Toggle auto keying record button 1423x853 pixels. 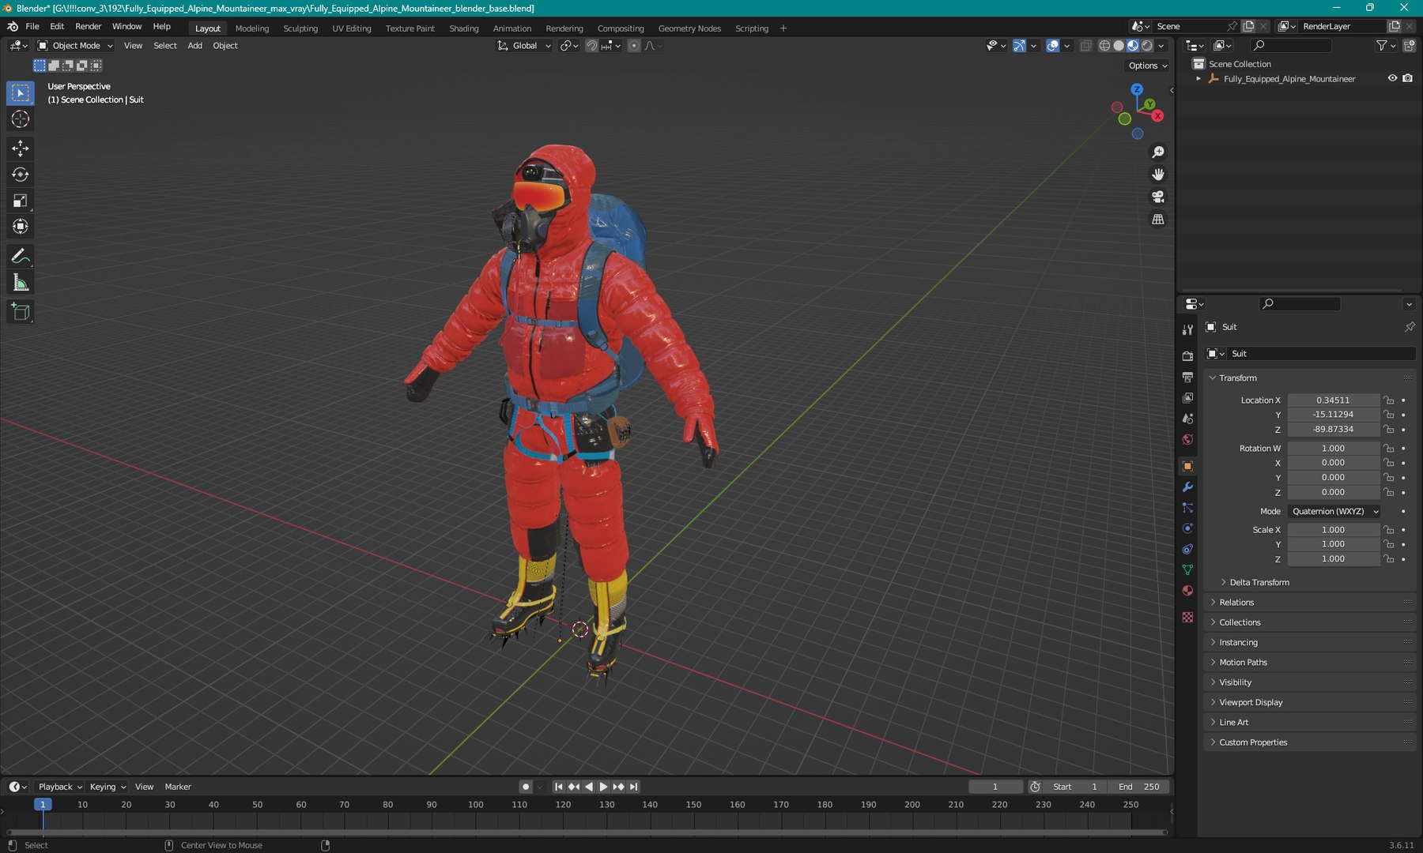tap(526, 787)
